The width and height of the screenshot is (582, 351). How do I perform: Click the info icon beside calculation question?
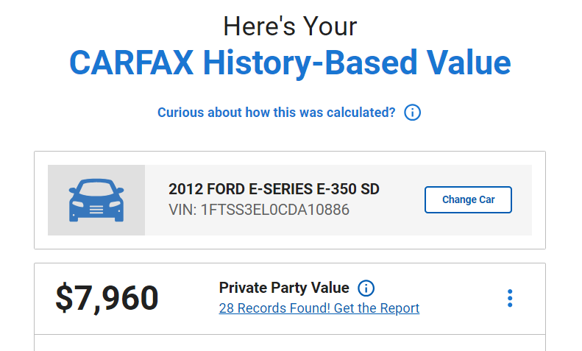[x=412, y=113]
